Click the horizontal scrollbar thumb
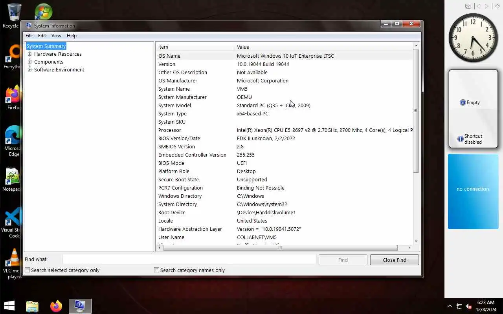503x314 pixels. 280,248
